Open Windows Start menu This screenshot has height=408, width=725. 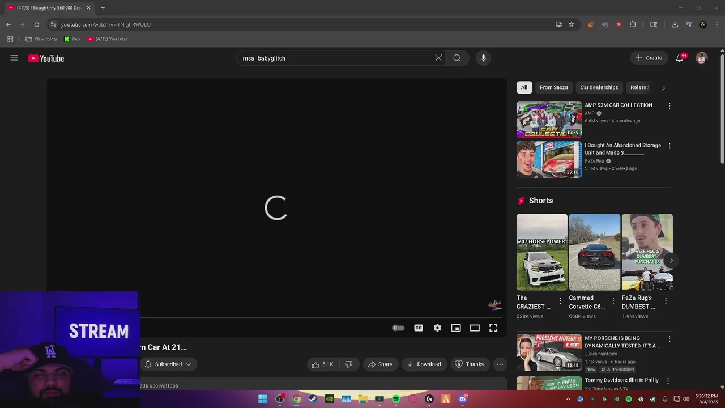(263, 399)
